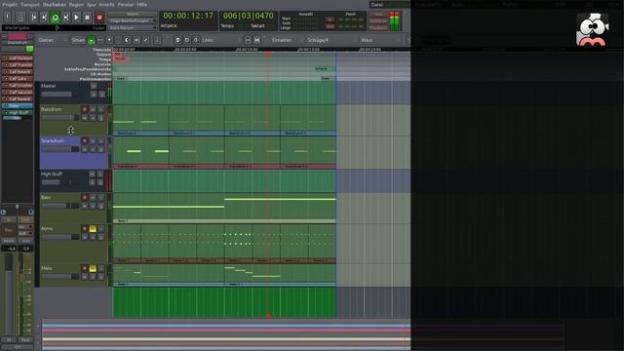Toggle the green loop playback button

(x=55, y=18)
